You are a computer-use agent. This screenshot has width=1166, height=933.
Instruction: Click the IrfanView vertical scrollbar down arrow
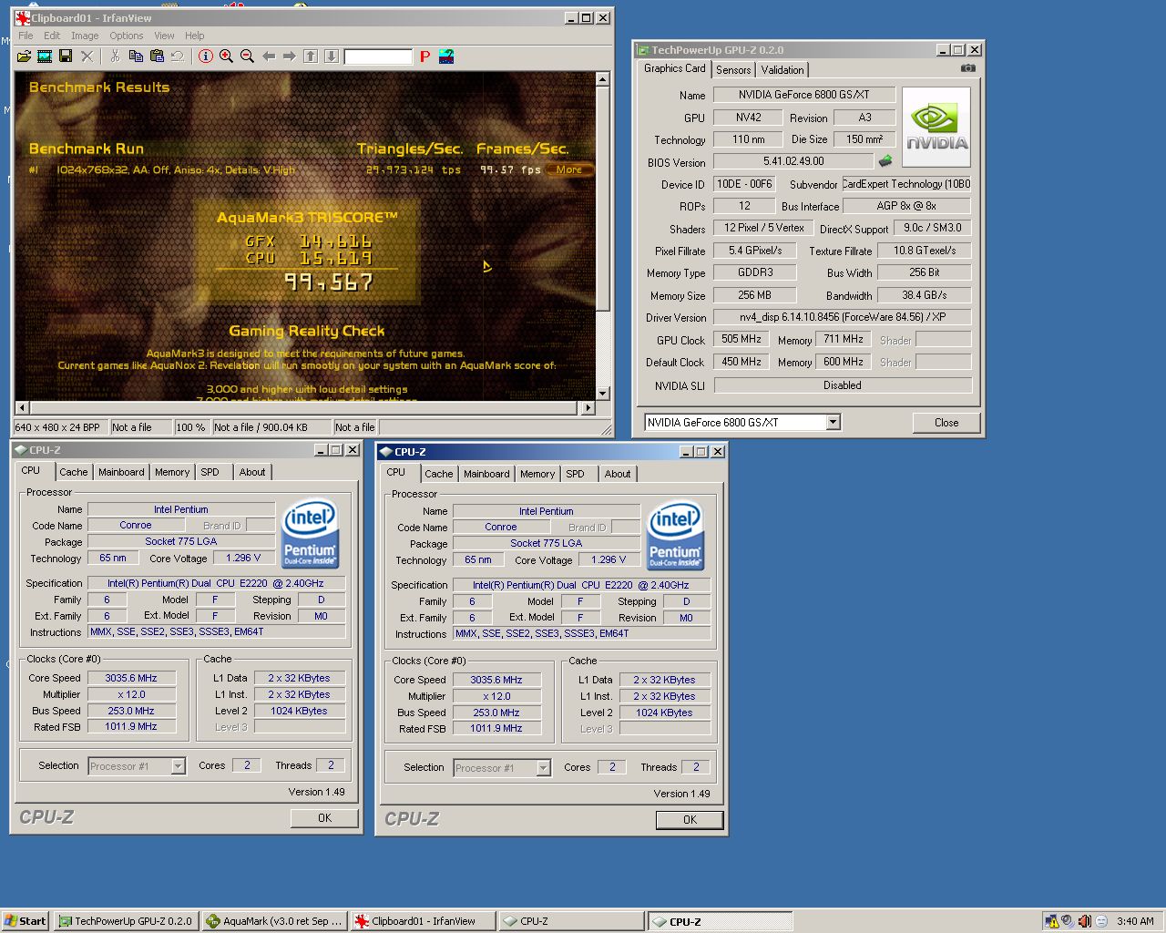[x=602, y=393]
